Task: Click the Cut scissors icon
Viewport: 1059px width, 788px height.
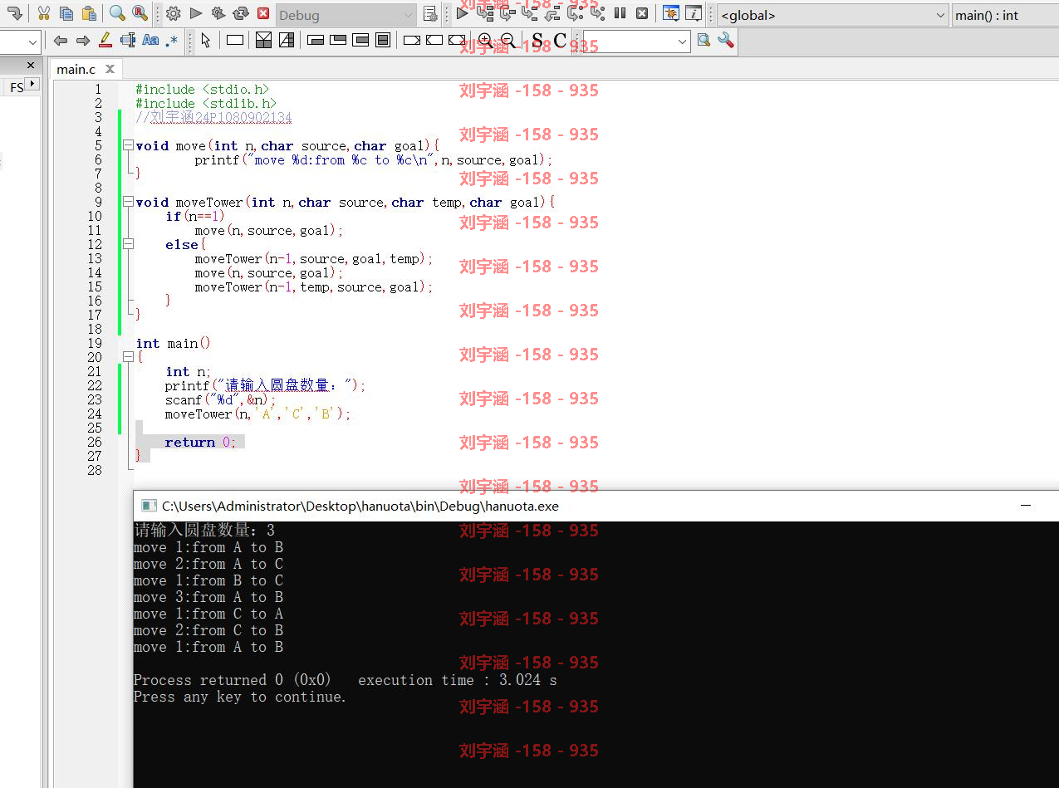Action: [x=44, y=13]
